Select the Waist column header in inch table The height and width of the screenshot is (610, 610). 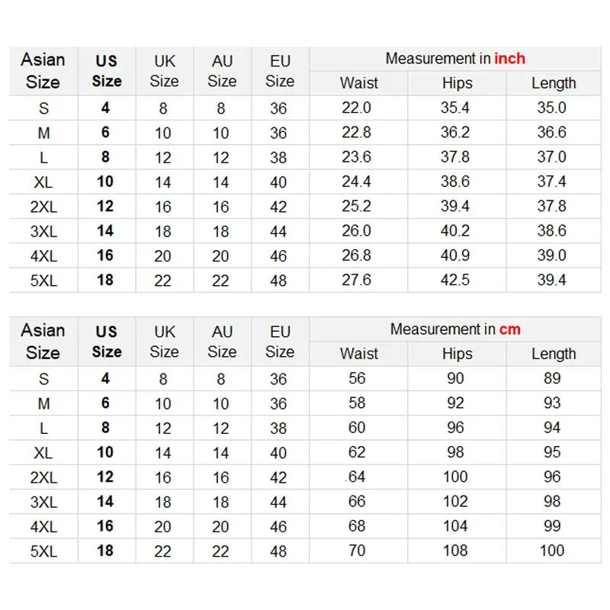click(358, 83)
